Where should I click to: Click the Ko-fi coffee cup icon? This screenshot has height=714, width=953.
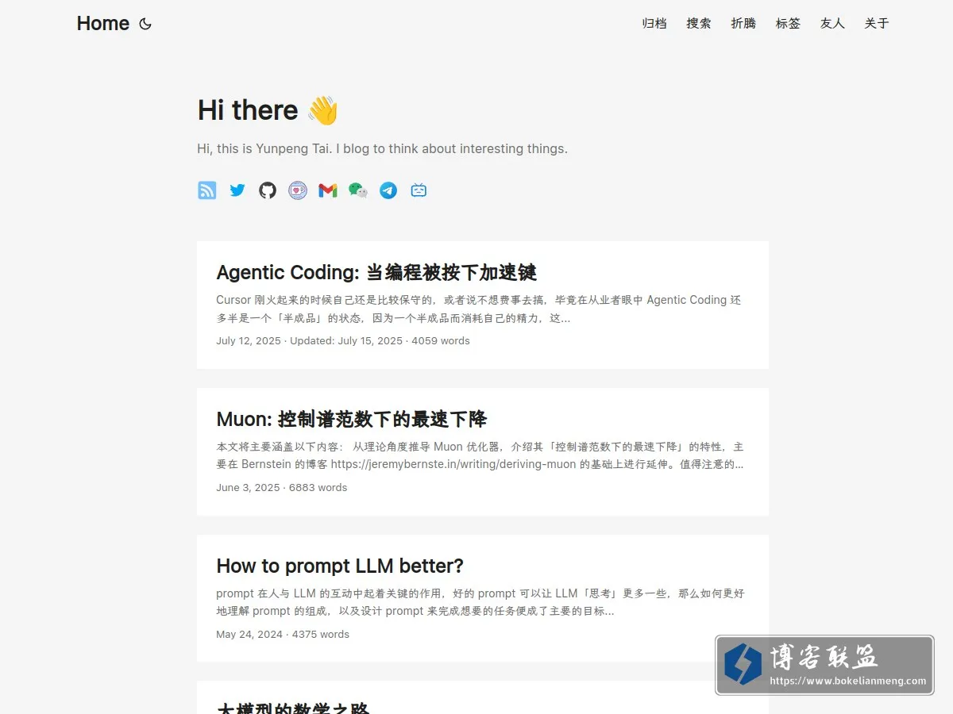point(298,190)
